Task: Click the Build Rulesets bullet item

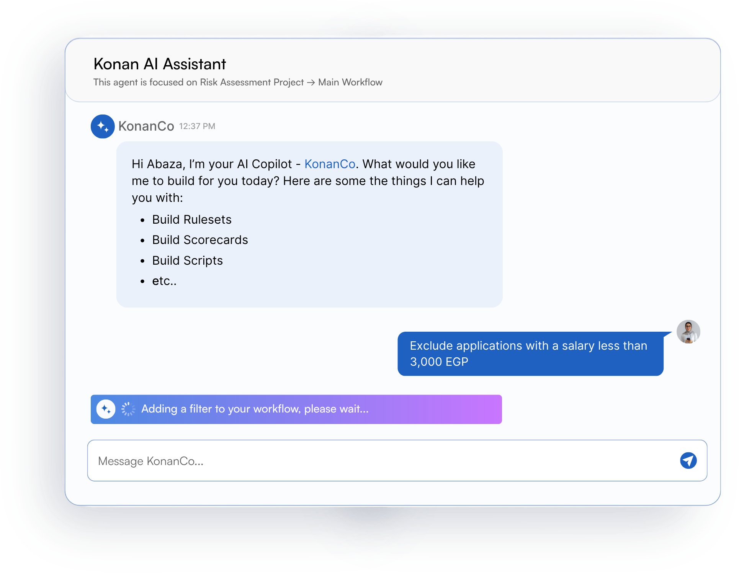Action: [192, 219]
